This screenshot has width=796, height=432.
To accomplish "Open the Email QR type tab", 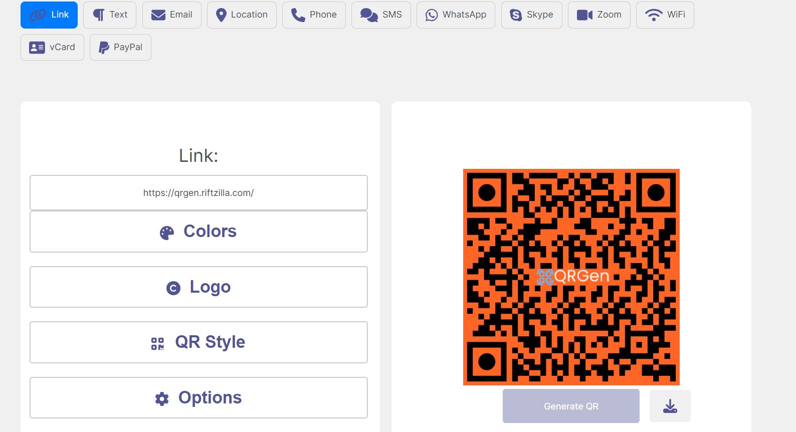I will pos(172,15).
